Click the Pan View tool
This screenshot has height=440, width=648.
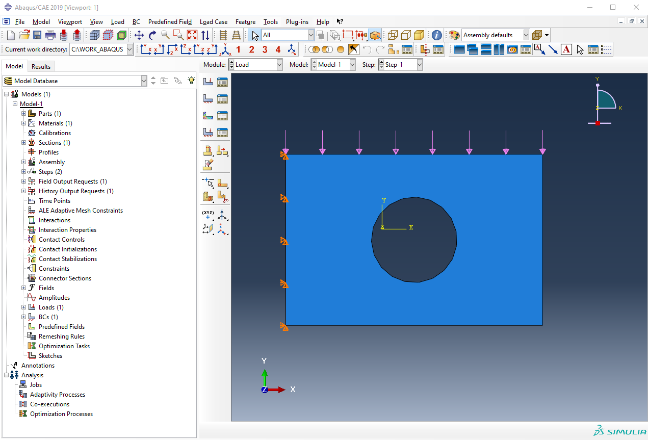coord(139,35)
